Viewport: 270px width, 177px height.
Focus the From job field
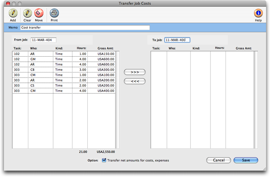[x=43, y=40]
